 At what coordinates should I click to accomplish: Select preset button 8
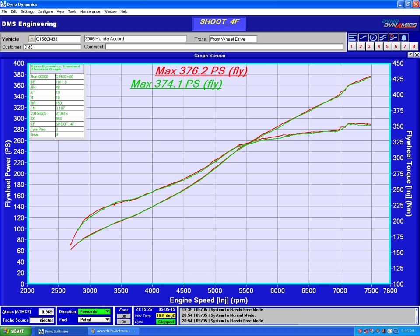coord(414,47)
